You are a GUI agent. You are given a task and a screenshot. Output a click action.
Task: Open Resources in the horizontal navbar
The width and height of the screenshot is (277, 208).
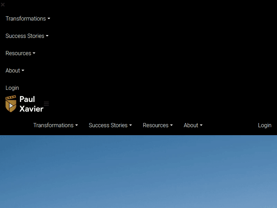point(155,125)
